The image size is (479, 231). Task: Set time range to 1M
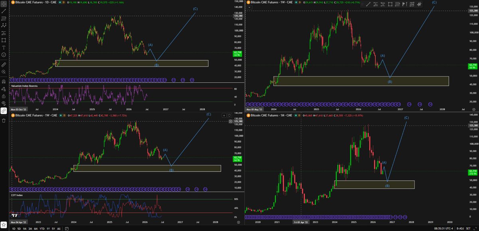tap(25, 229)
